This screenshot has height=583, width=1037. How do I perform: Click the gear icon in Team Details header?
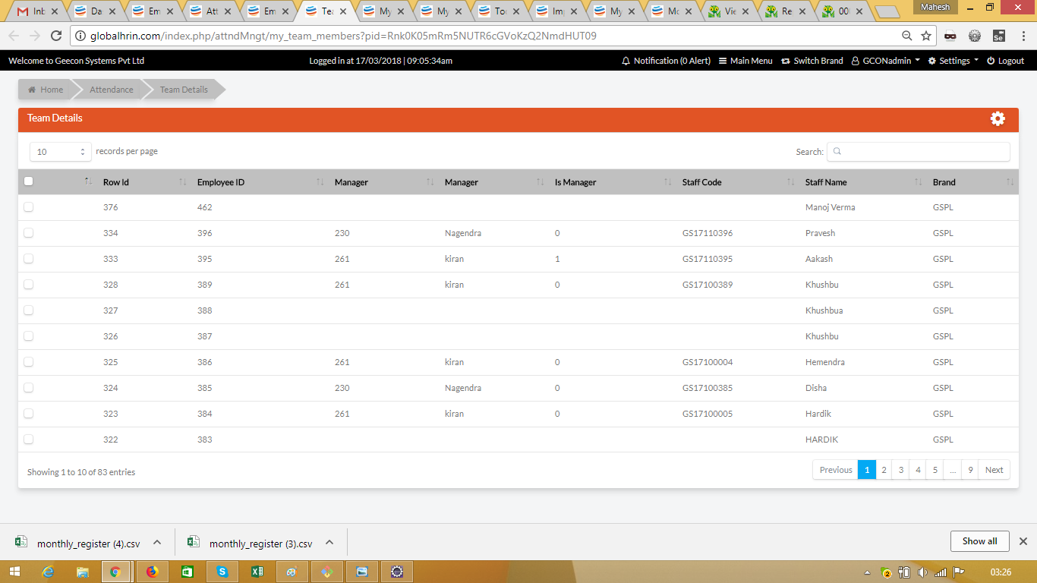pos(998,118)
